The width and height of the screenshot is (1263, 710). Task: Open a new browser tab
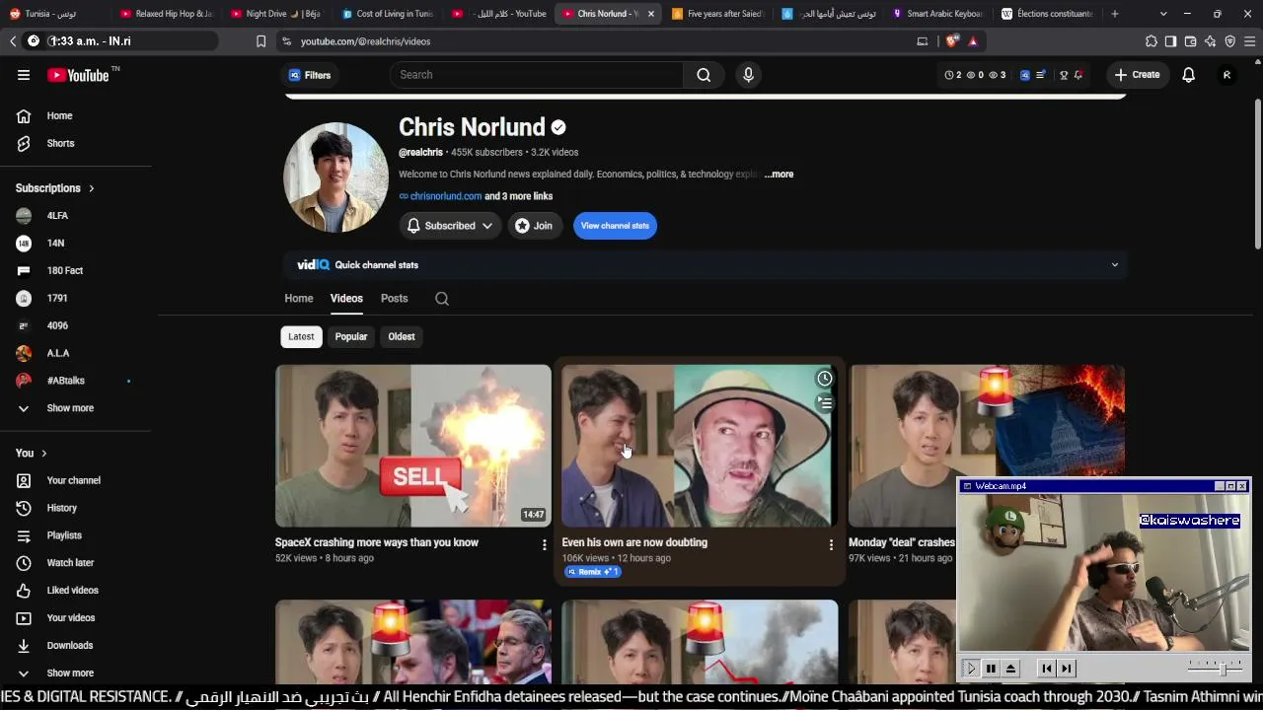pyautogui.click(x=1114, y=14)
